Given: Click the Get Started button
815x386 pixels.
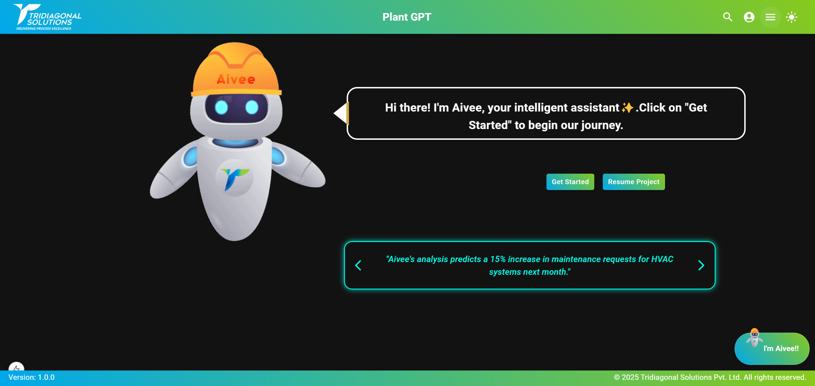Looking at the screenshot, I should click(570, 182).
